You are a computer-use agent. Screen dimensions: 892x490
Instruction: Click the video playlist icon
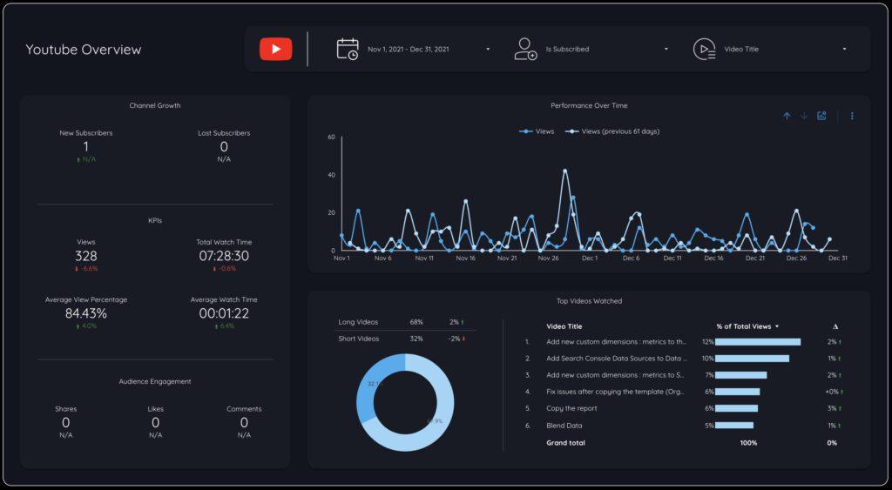tap(704, 49)
